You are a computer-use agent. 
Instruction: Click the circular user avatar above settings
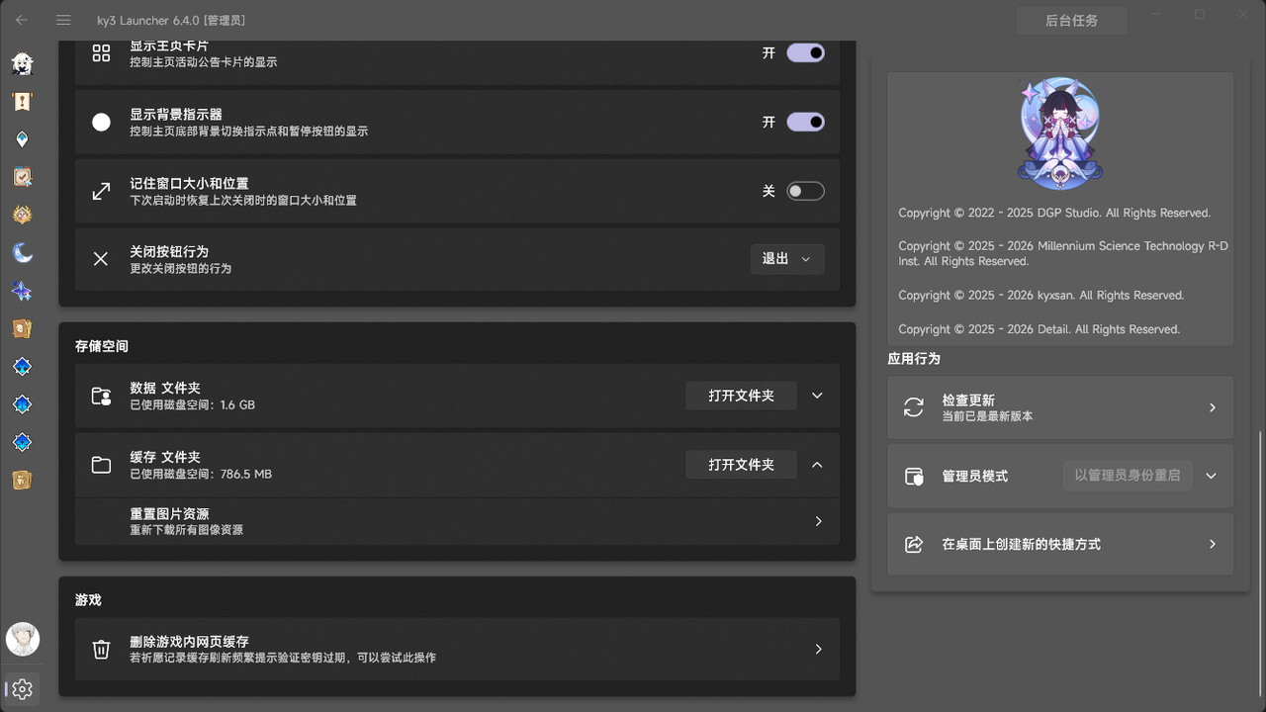pos(22,639)
